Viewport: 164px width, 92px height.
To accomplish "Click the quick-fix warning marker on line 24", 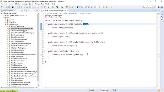I will [41, 54].
